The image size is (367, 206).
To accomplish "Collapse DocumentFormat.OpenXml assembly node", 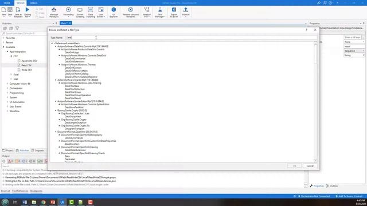I will click(x=56, y=132).
